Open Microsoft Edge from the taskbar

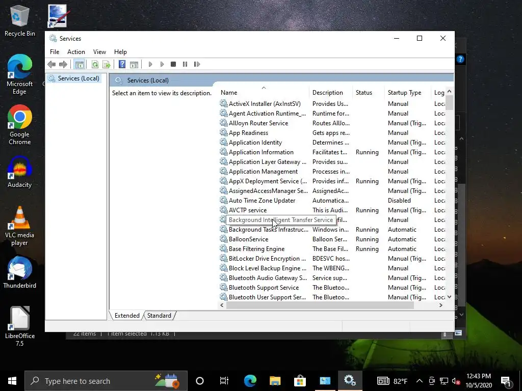[250, 381]
